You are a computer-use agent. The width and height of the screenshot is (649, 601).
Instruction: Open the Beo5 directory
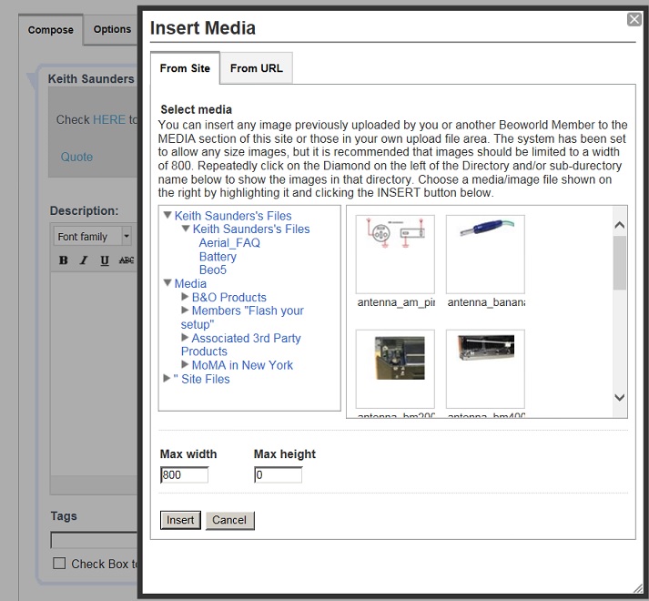(213, 270)
